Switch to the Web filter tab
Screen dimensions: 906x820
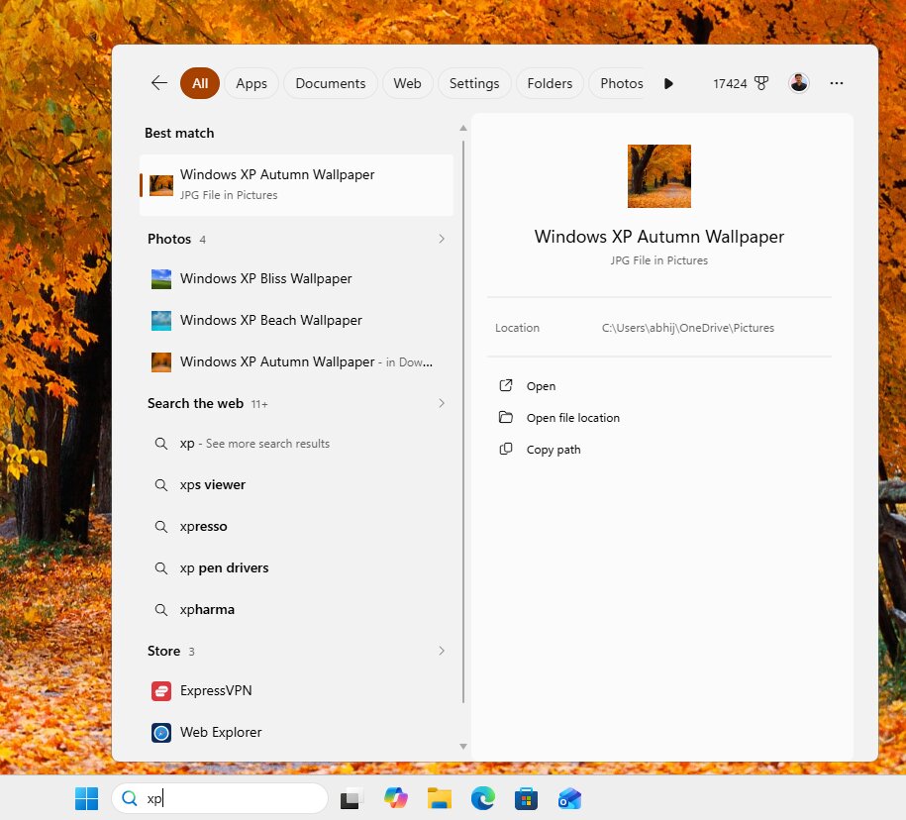coord(407,83)
